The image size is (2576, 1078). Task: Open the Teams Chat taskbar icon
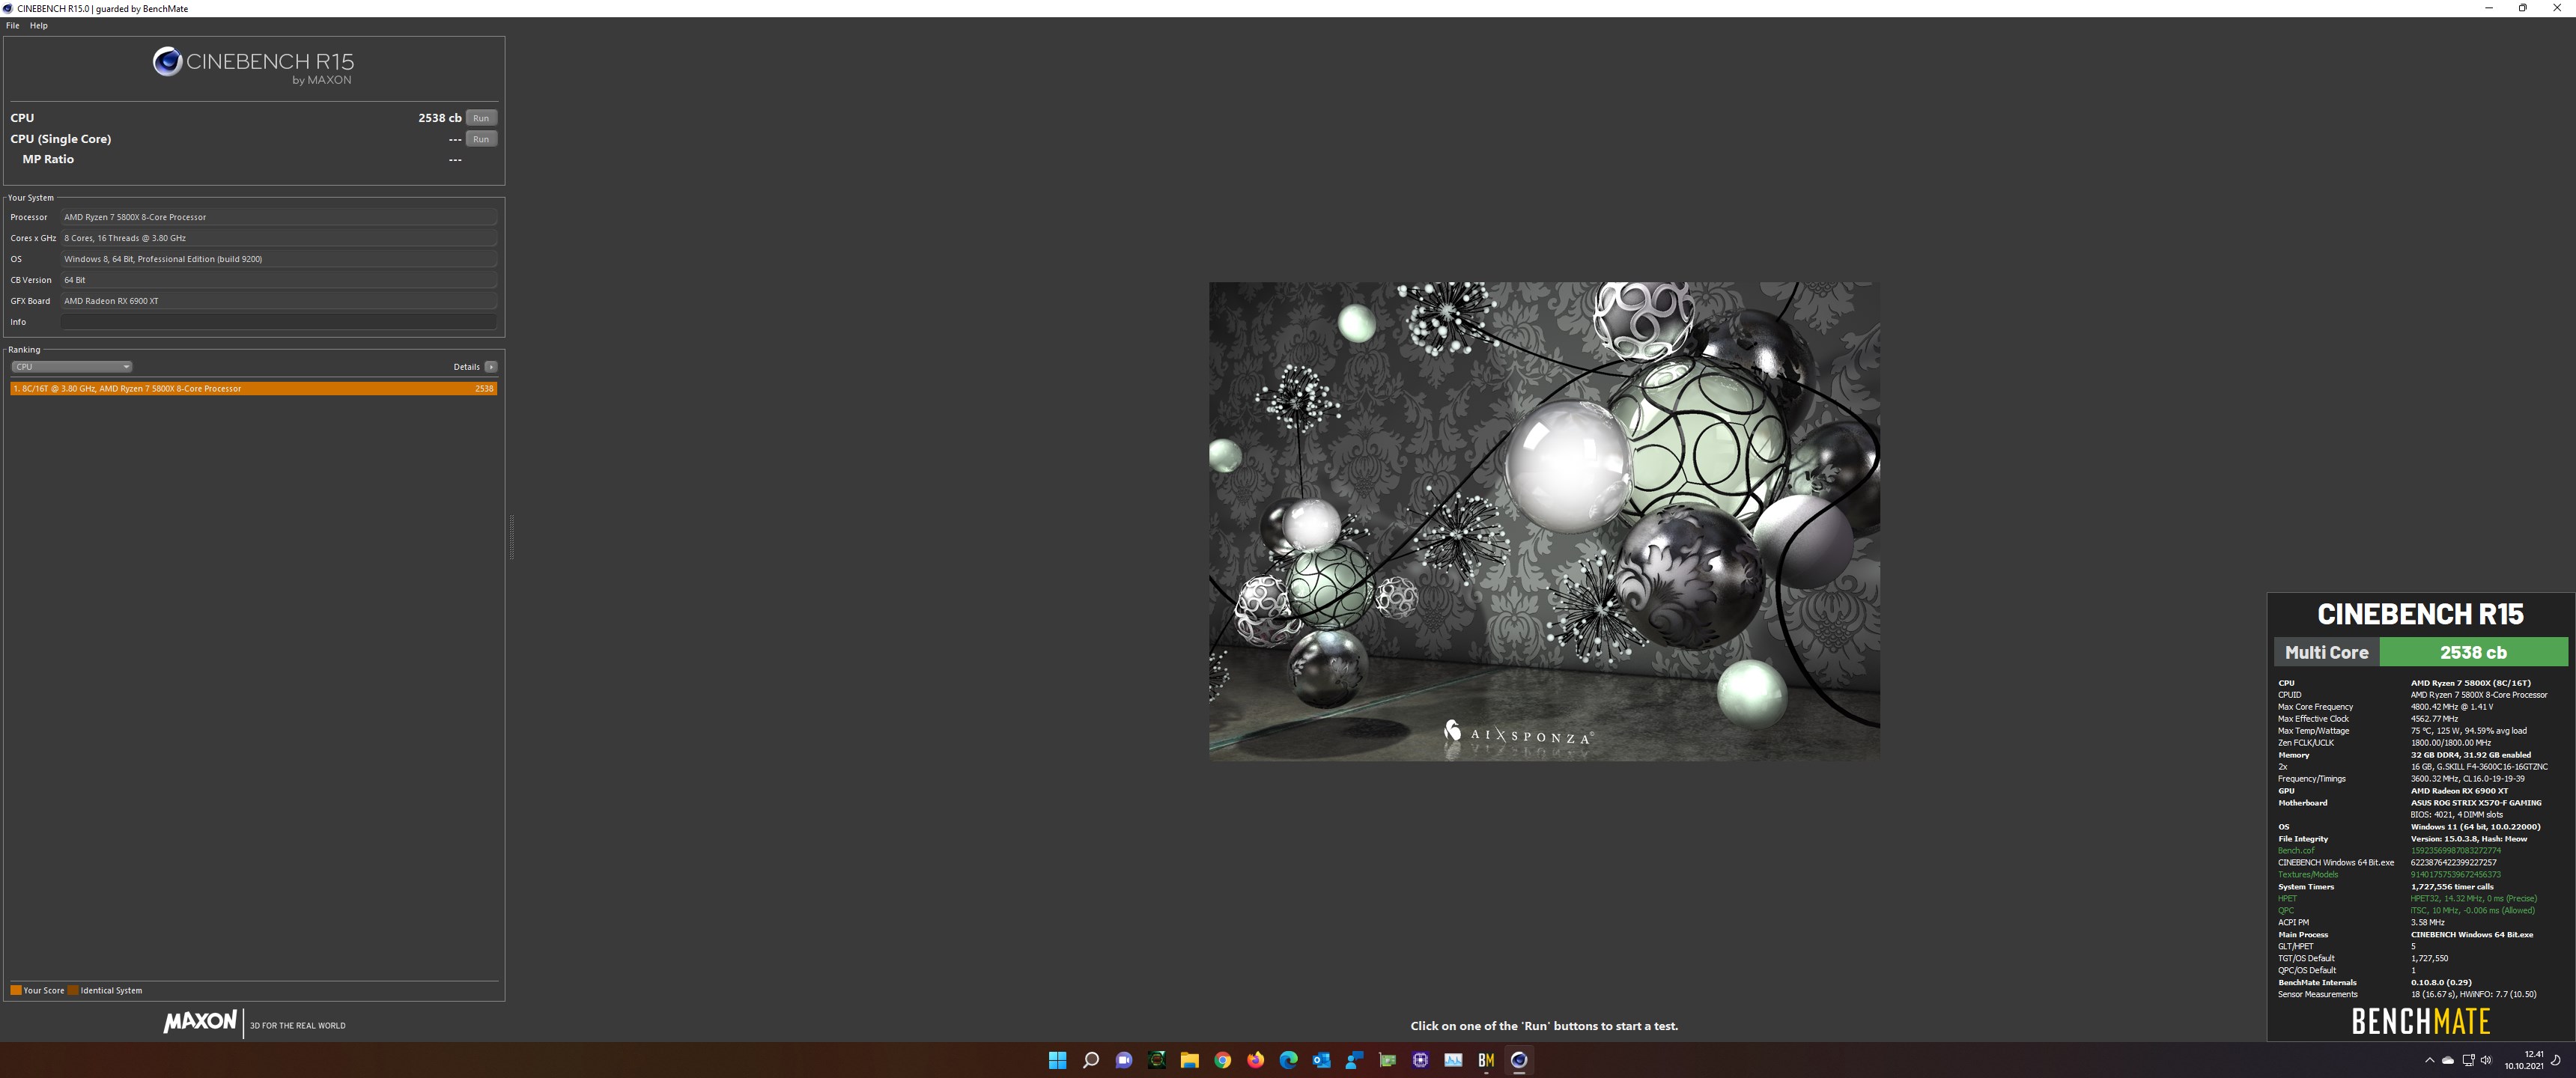tap(1123, 1060)
